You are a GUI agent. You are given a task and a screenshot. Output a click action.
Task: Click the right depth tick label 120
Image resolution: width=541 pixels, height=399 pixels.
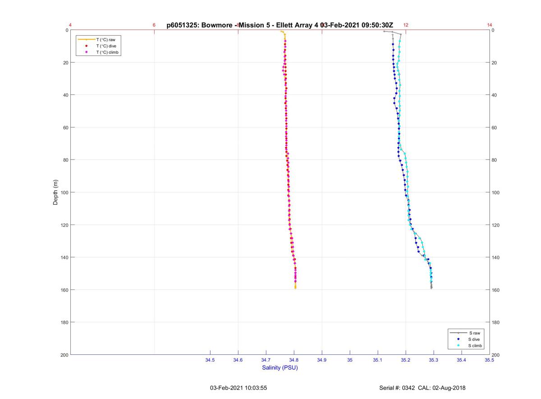coord(496,225)
